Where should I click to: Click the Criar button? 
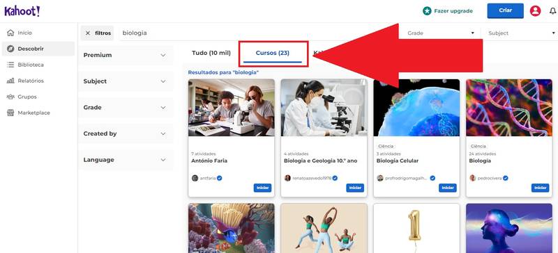505,10
